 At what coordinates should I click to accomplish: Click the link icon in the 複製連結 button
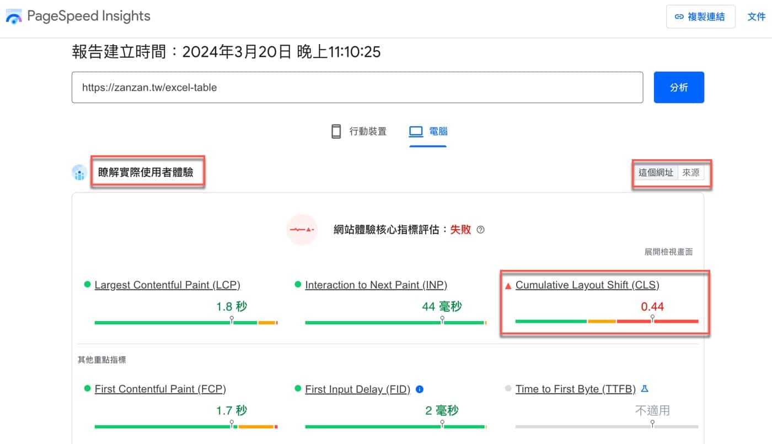679,17
